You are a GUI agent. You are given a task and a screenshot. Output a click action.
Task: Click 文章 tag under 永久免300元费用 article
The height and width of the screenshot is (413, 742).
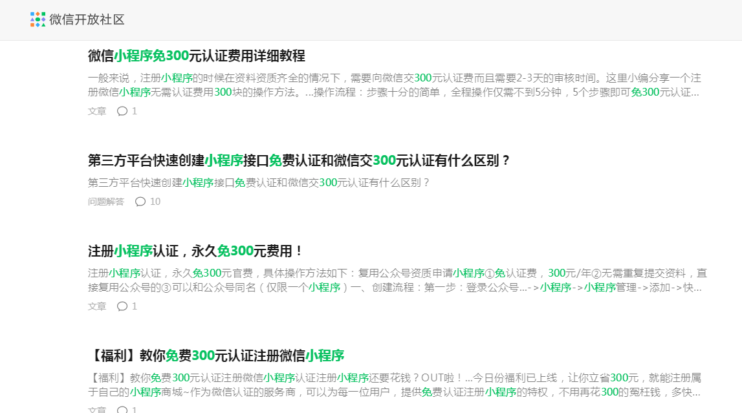pos(97,306)
